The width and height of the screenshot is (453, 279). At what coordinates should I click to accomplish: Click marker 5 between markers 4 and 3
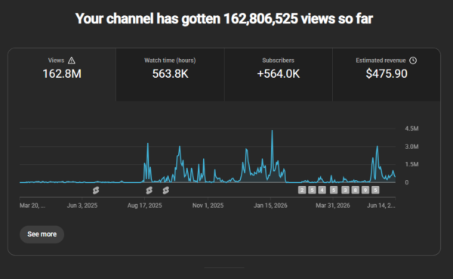pos(334,190)
